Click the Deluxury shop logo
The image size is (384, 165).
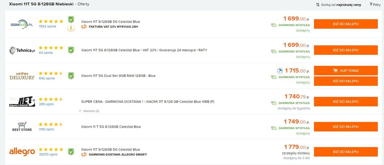click(22, 76)
